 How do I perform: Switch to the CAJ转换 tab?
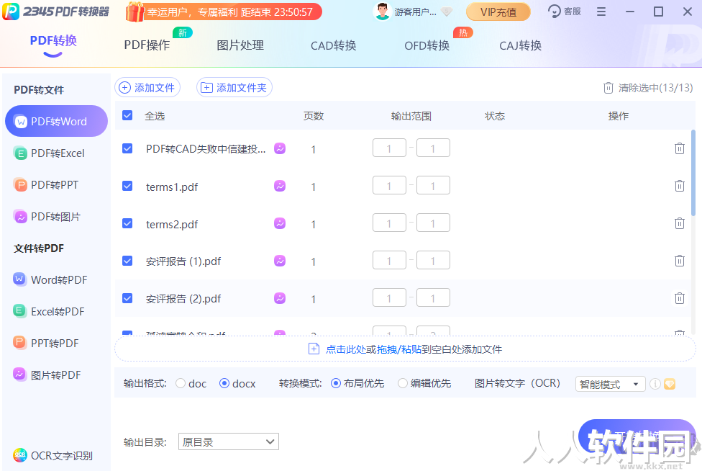click(x=520, y=45)
